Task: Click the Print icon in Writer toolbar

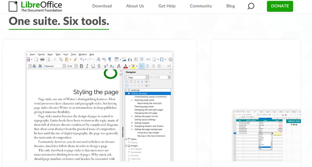Action: [42, 59]
